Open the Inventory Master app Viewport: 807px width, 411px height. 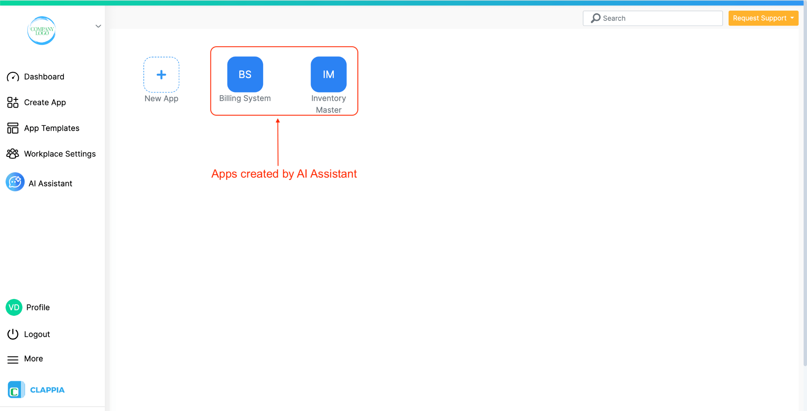coord(328,74)
